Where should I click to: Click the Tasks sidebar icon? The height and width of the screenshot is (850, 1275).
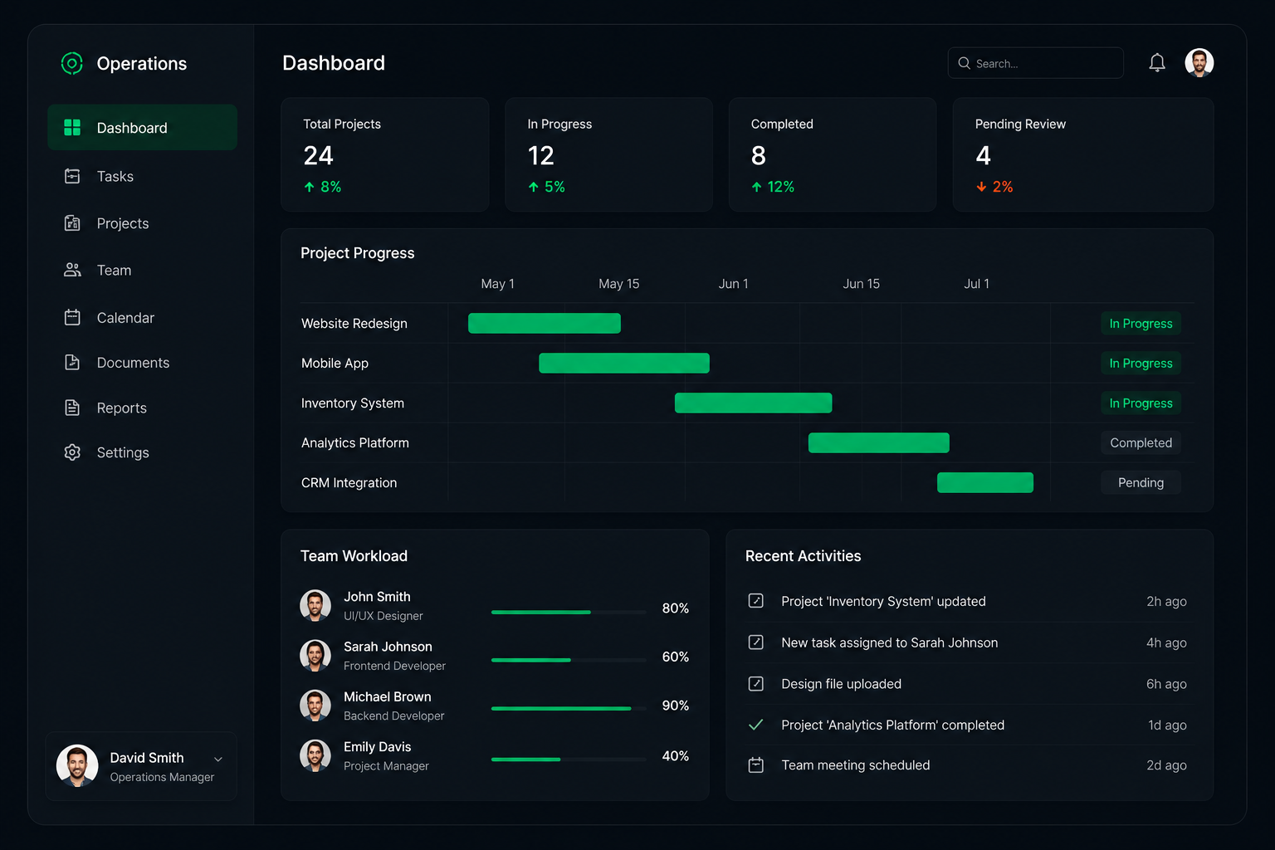pyautogui.click(x=72, y=176)
